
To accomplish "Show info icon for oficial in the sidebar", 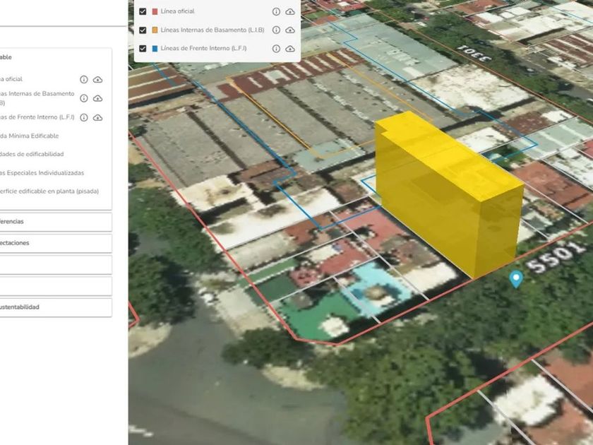I will [x=84, y=79].
